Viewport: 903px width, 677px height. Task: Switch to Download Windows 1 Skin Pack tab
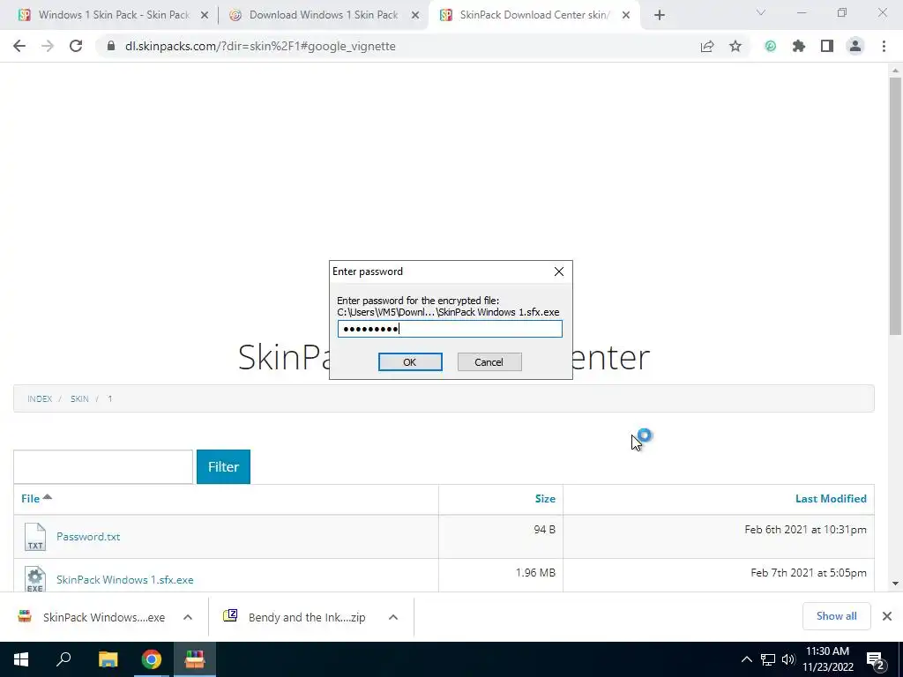tap(323, 15)
